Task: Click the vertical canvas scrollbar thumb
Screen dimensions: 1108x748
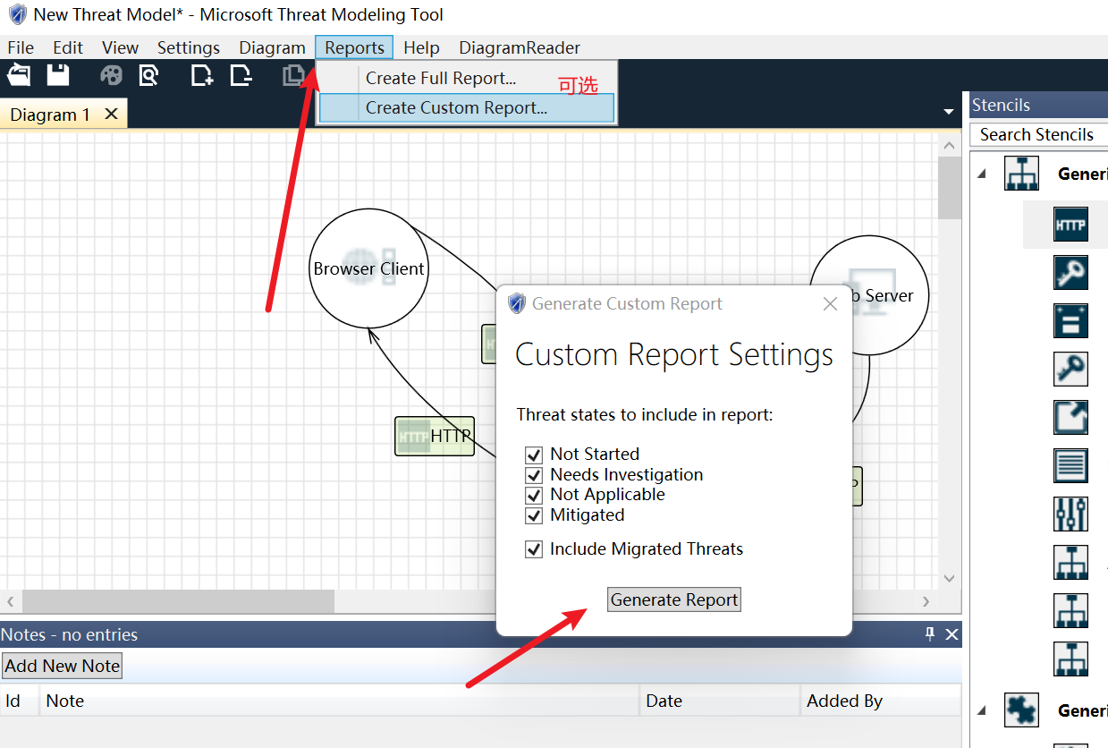Action: 950,188
